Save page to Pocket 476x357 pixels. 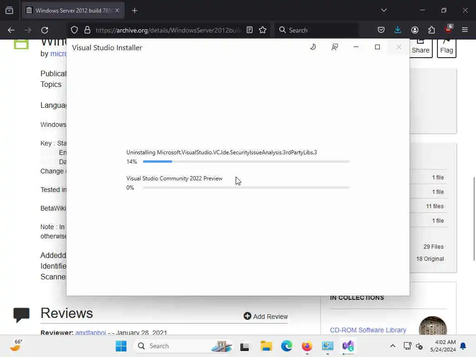coord(381,30)
